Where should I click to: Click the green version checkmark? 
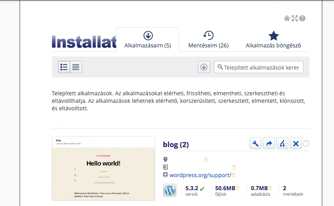(x=202, y=188)
